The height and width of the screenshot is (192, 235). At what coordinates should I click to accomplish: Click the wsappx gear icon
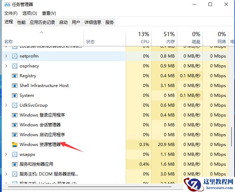(x=15, y=154)
